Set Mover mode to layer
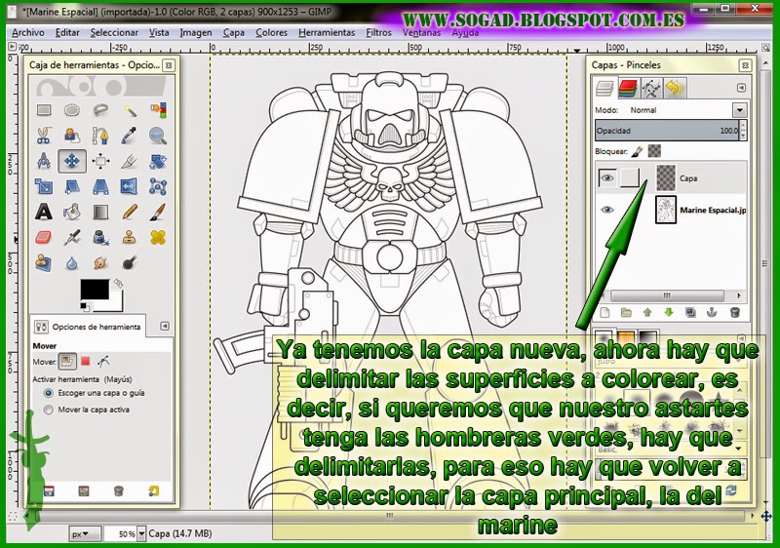The image size is (780, 548). pos(67,362)
